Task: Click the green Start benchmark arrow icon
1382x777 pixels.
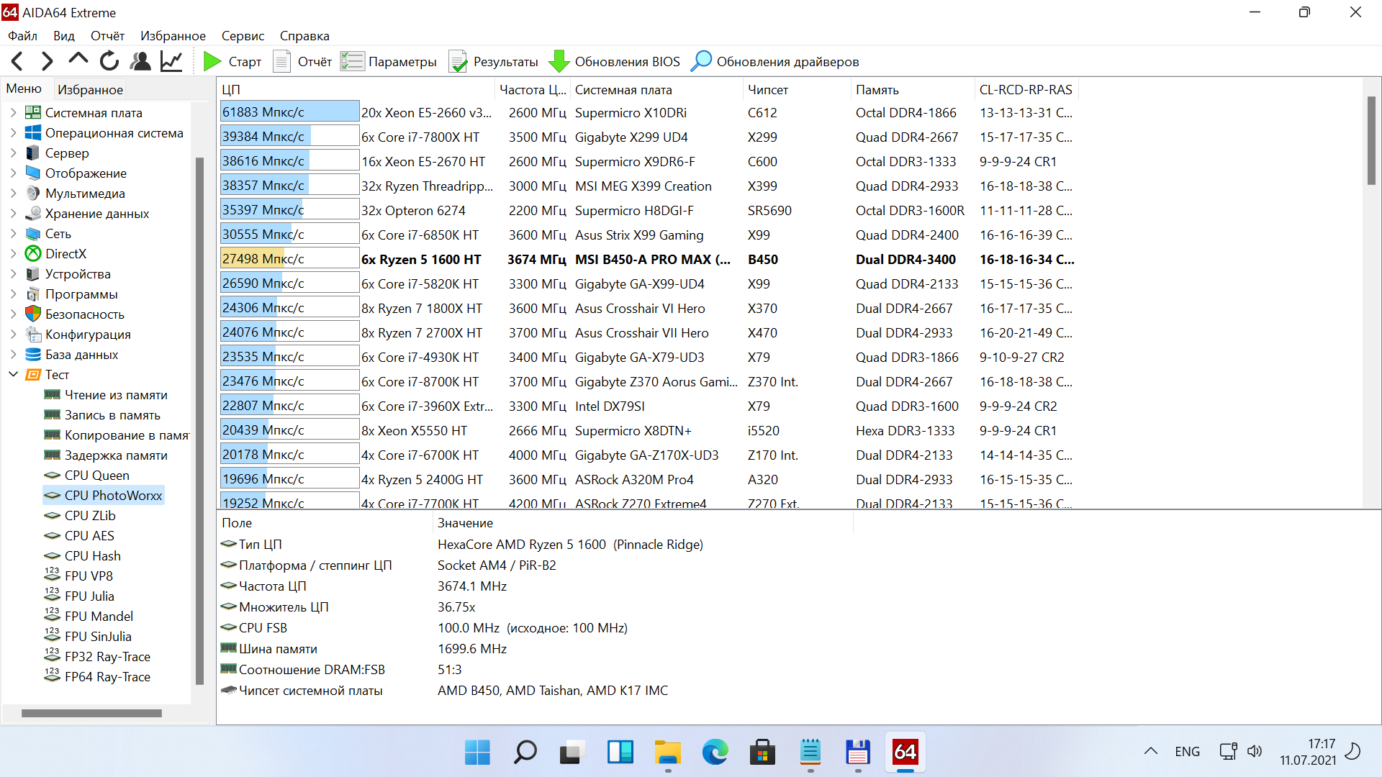Action: 212,62
